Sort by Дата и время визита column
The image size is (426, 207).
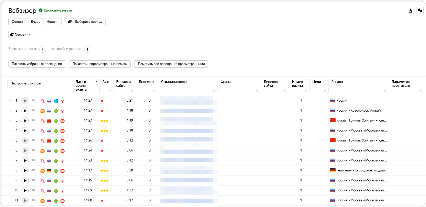(81, 85)
